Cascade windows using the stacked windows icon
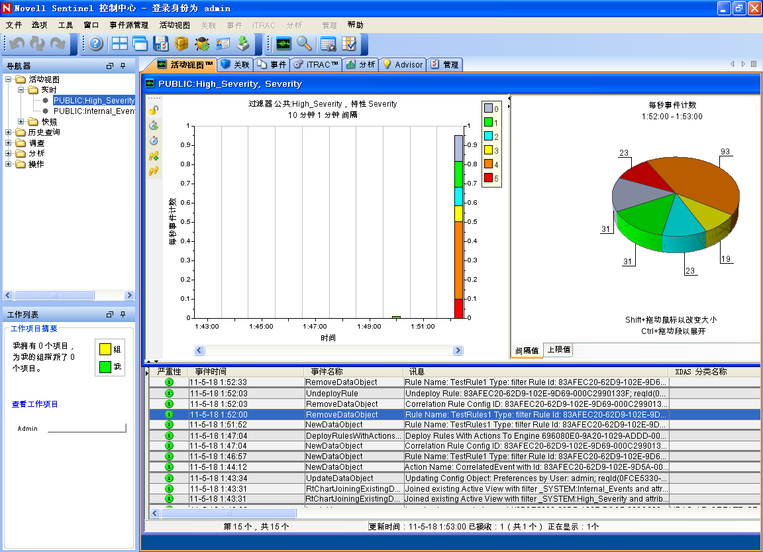This screenshot has width=763, height=552. pos(140,44)
